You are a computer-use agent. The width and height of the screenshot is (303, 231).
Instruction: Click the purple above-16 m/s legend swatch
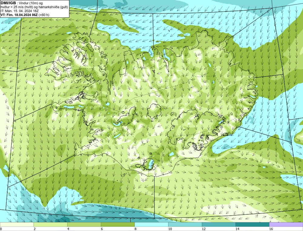[286, 224]
